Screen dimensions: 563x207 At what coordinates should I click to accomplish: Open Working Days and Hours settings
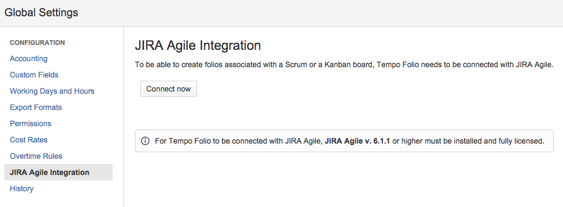(x=52, y=91)
